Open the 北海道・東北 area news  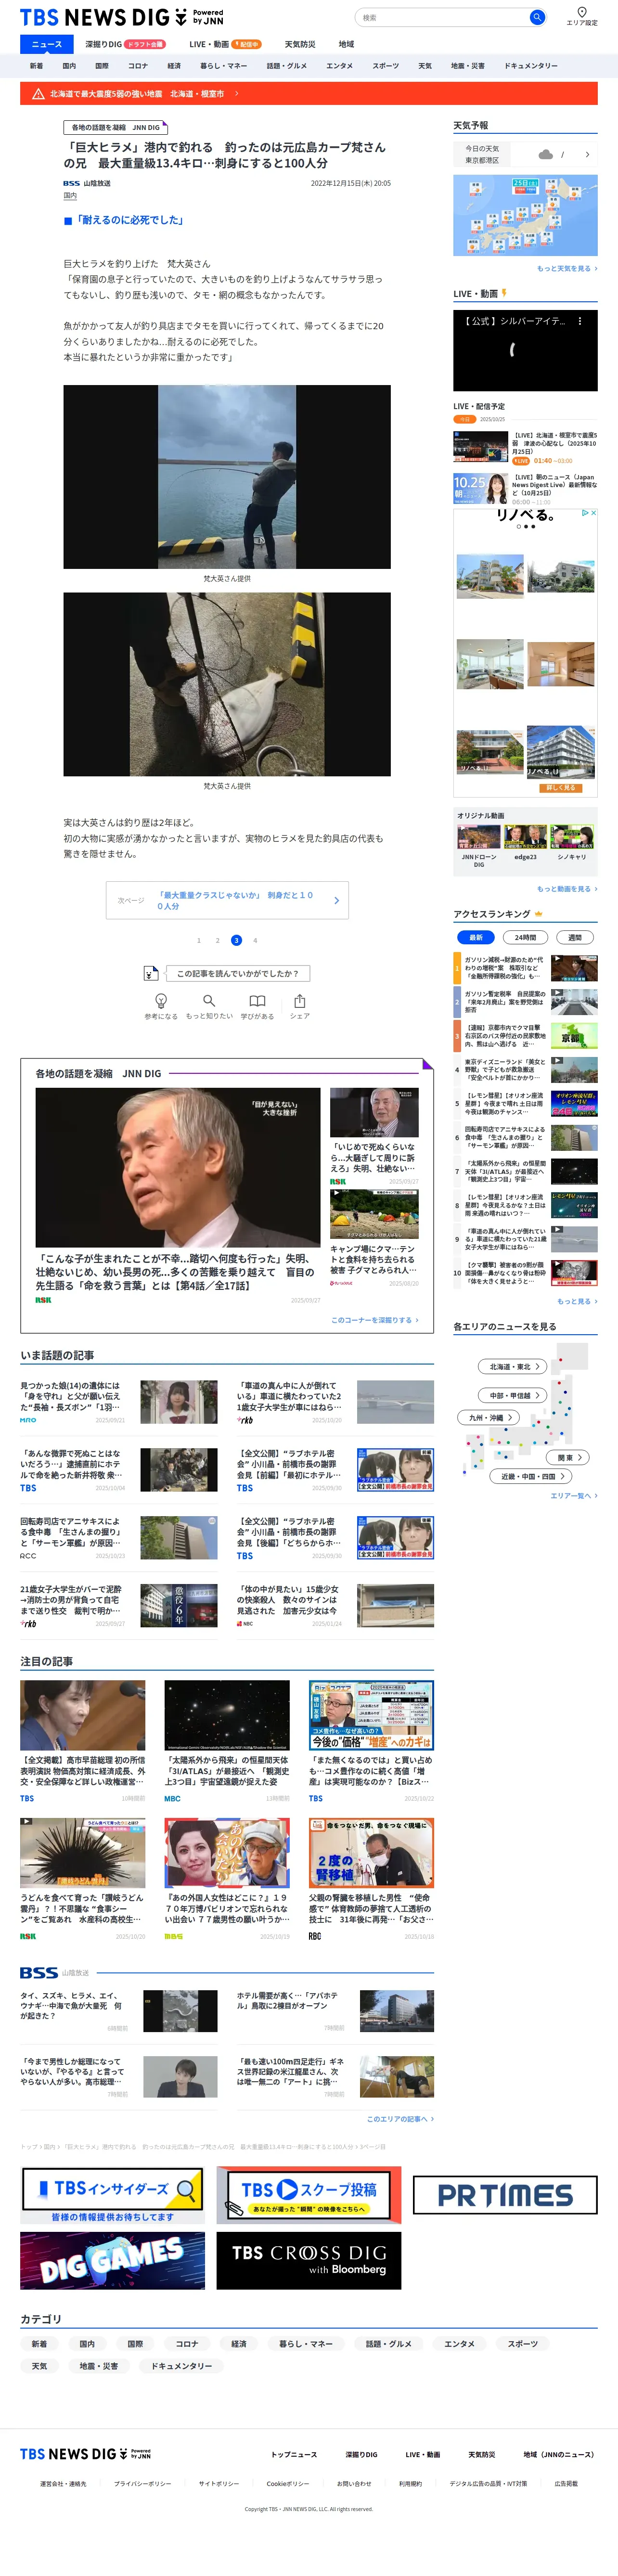(514, 1367)
